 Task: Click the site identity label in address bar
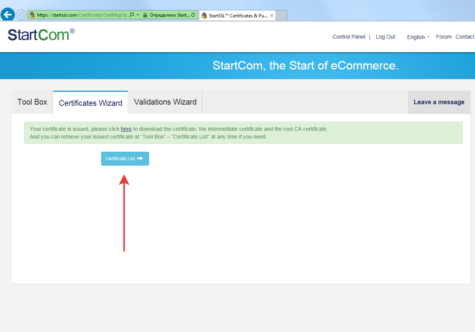pyautogui.click(x=170, y=15)
